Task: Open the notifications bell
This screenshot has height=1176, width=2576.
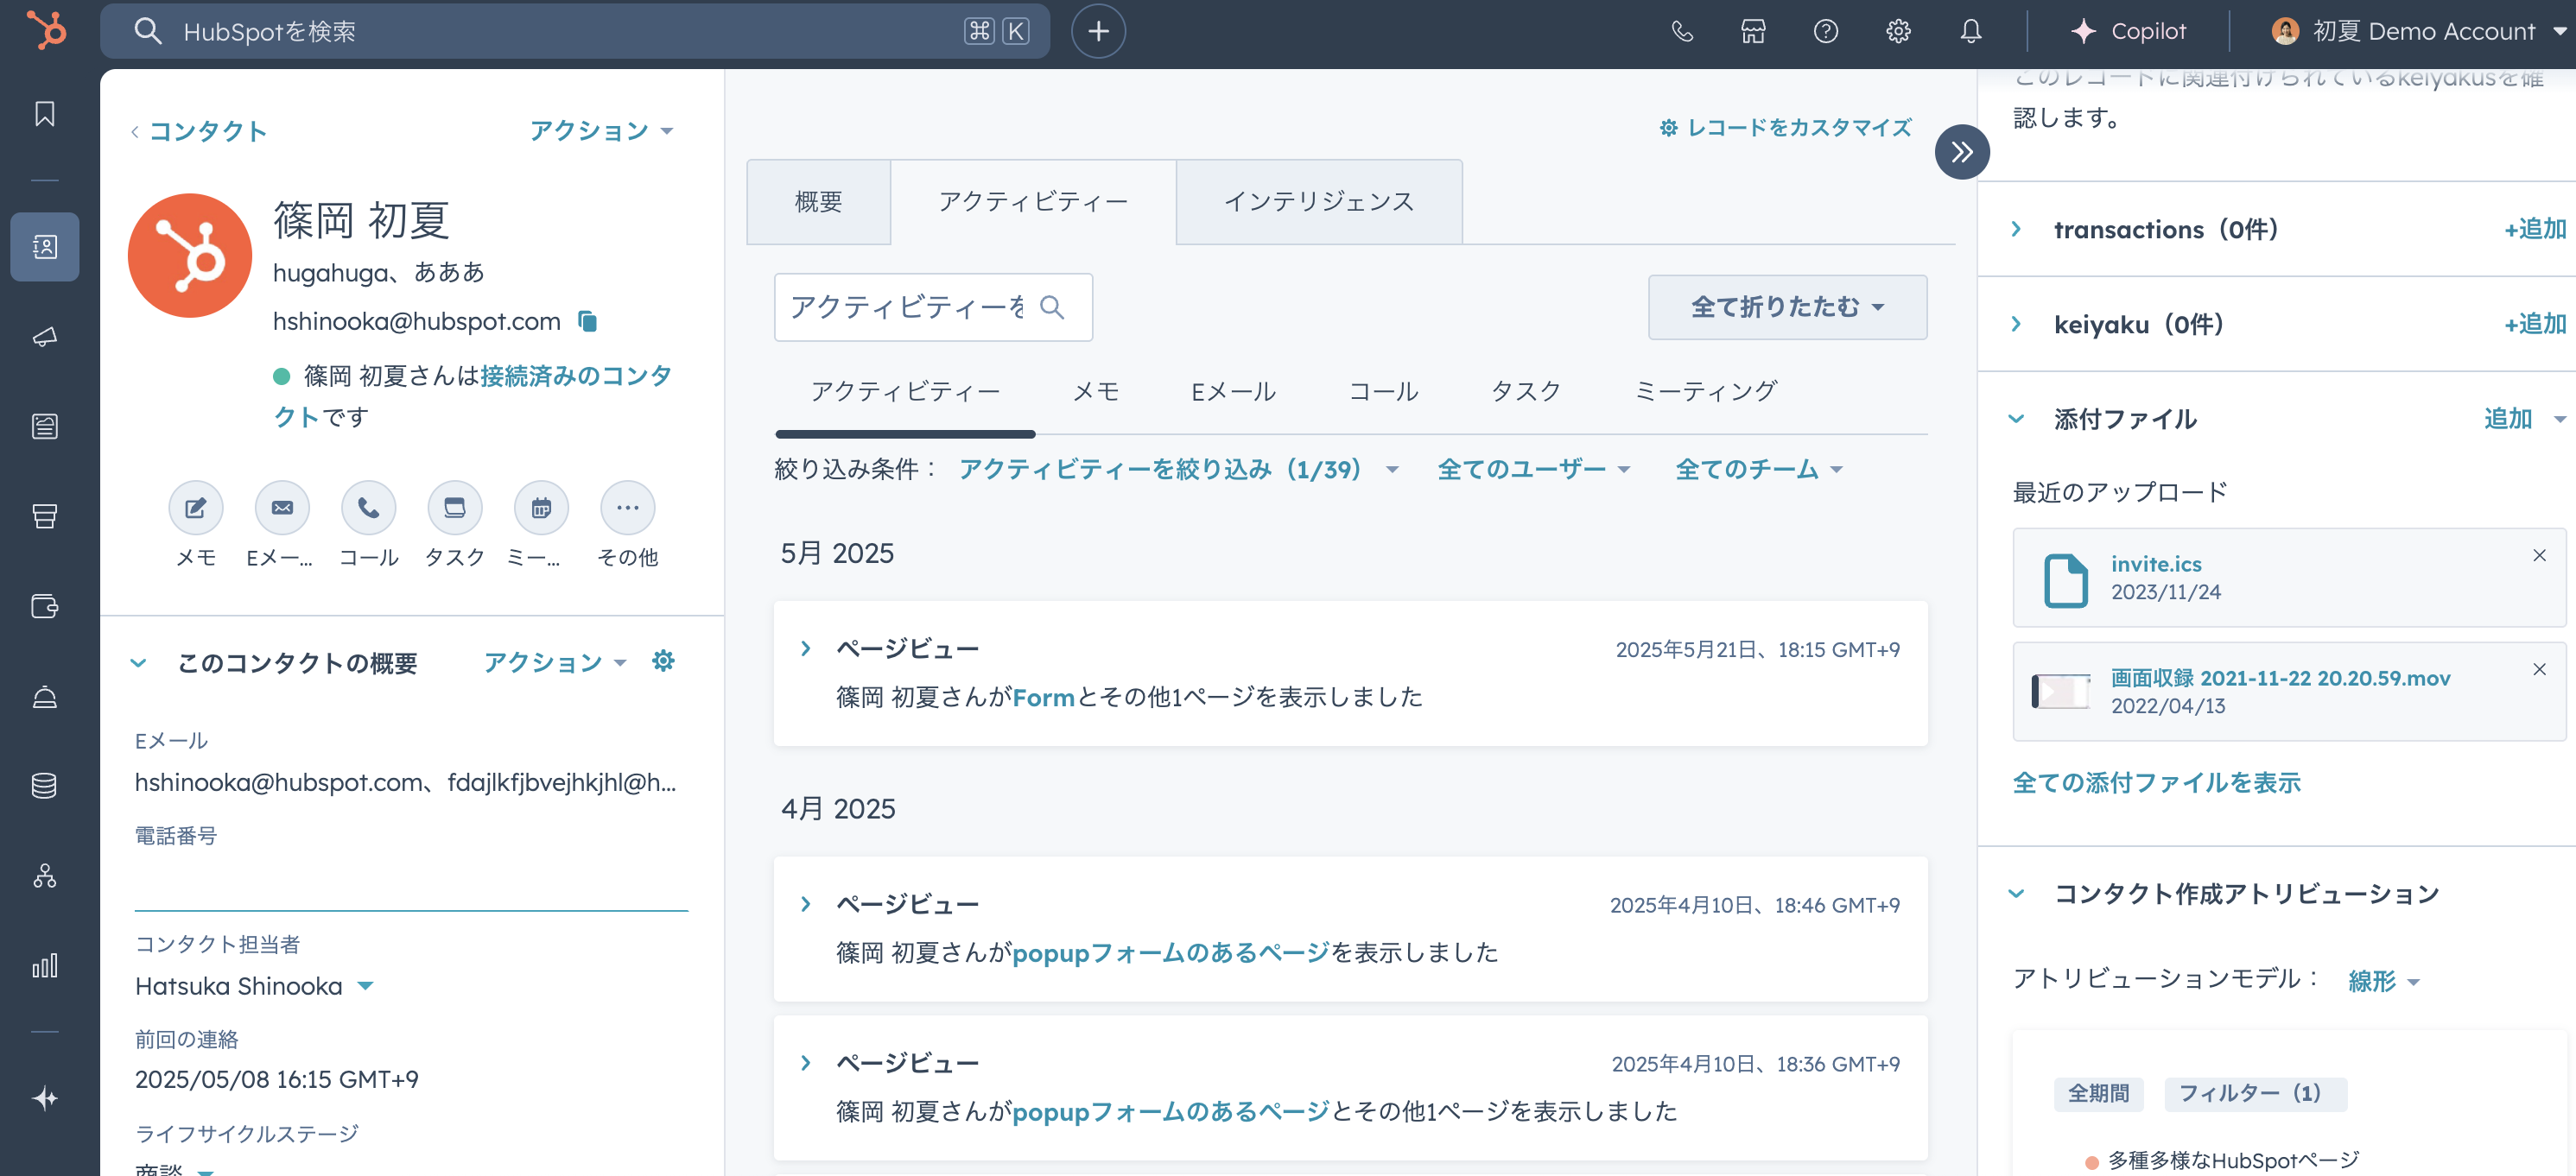Action: [x=1970, y=31]
